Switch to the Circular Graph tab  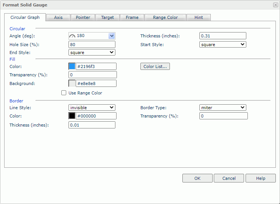pyautogui.click(x=25, y=17)
